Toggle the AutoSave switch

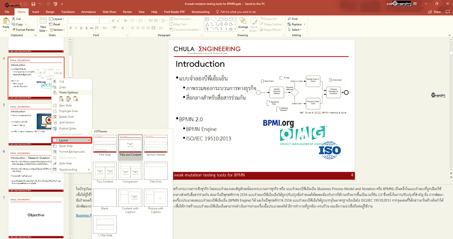point(24,4)
